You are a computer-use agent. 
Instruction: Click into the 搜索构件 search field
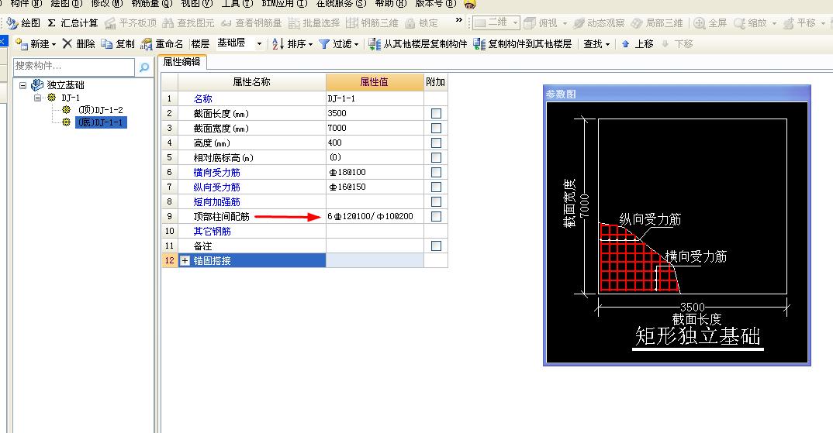tap(74, 67)
